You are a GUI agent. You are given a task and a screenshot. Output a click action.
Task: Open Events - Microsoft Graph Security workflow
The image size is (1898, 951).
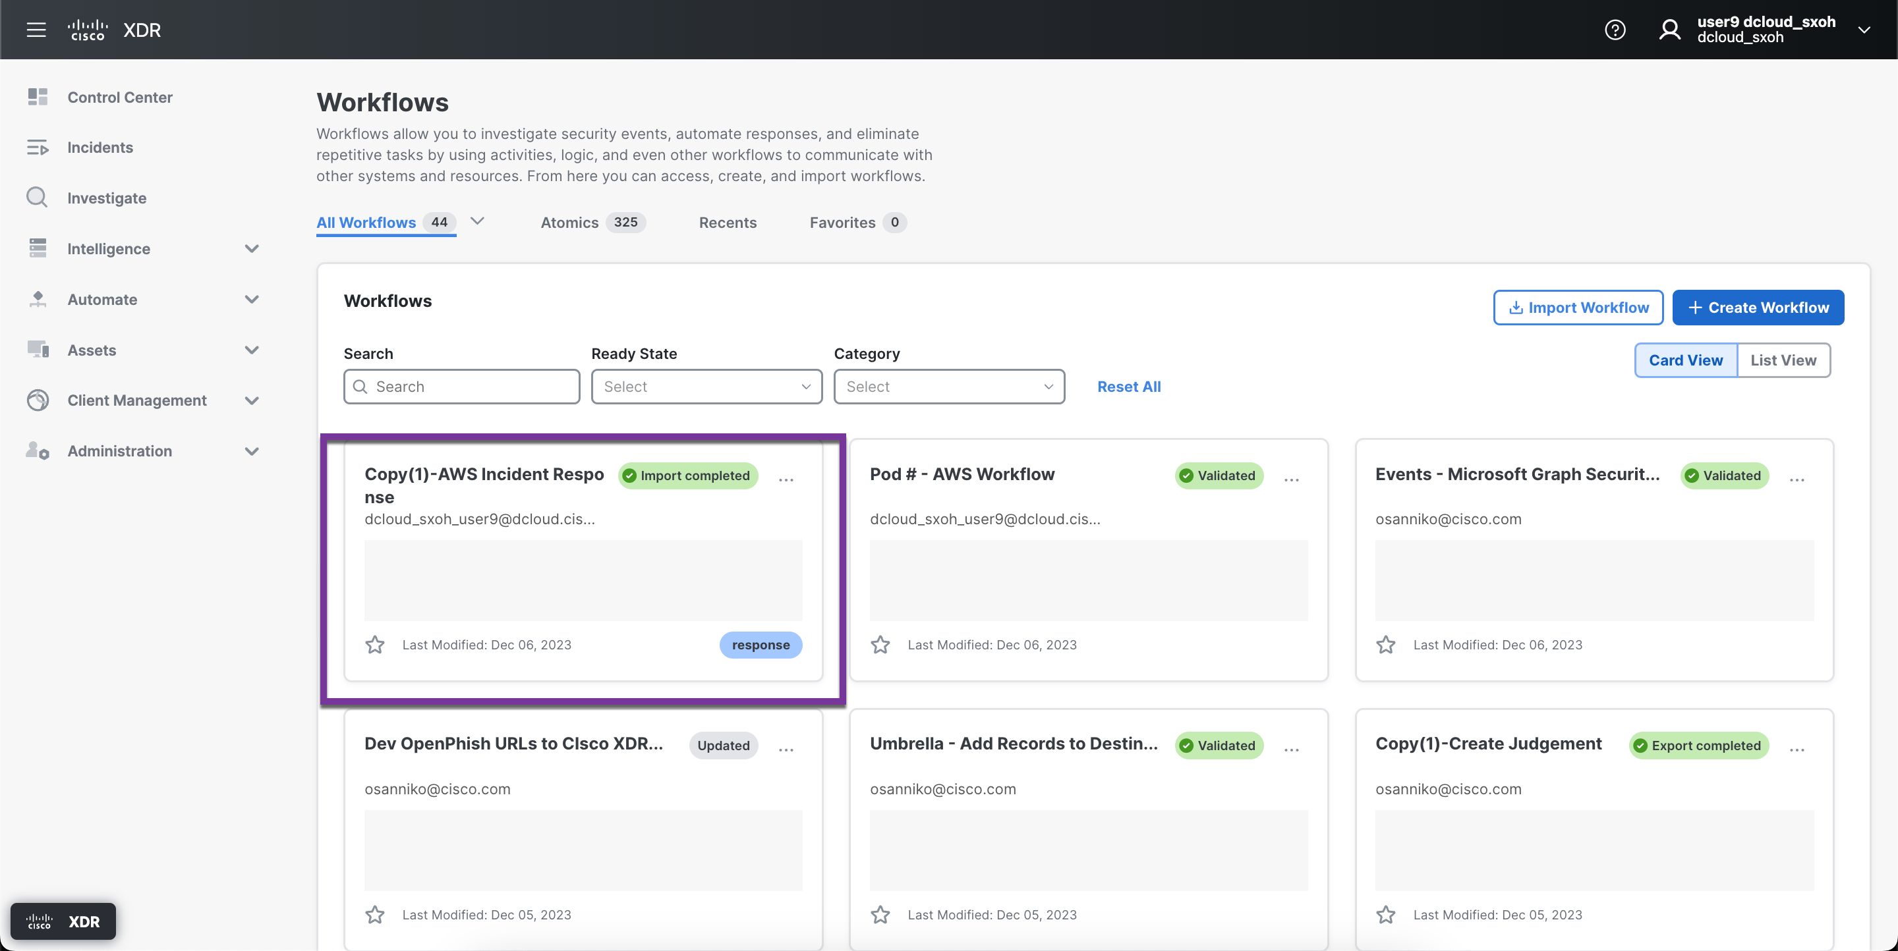1517,474
